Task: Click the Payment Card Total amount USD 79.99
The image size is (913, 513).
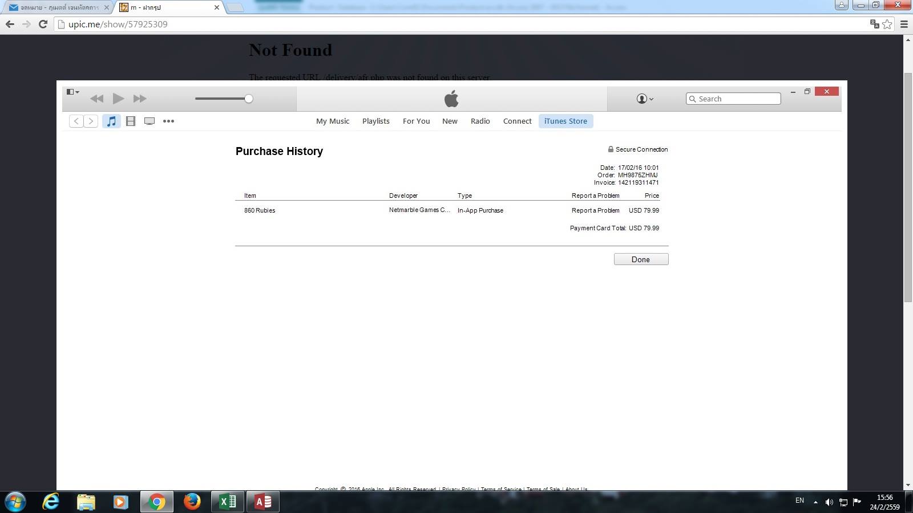Action: click(644, 228)
